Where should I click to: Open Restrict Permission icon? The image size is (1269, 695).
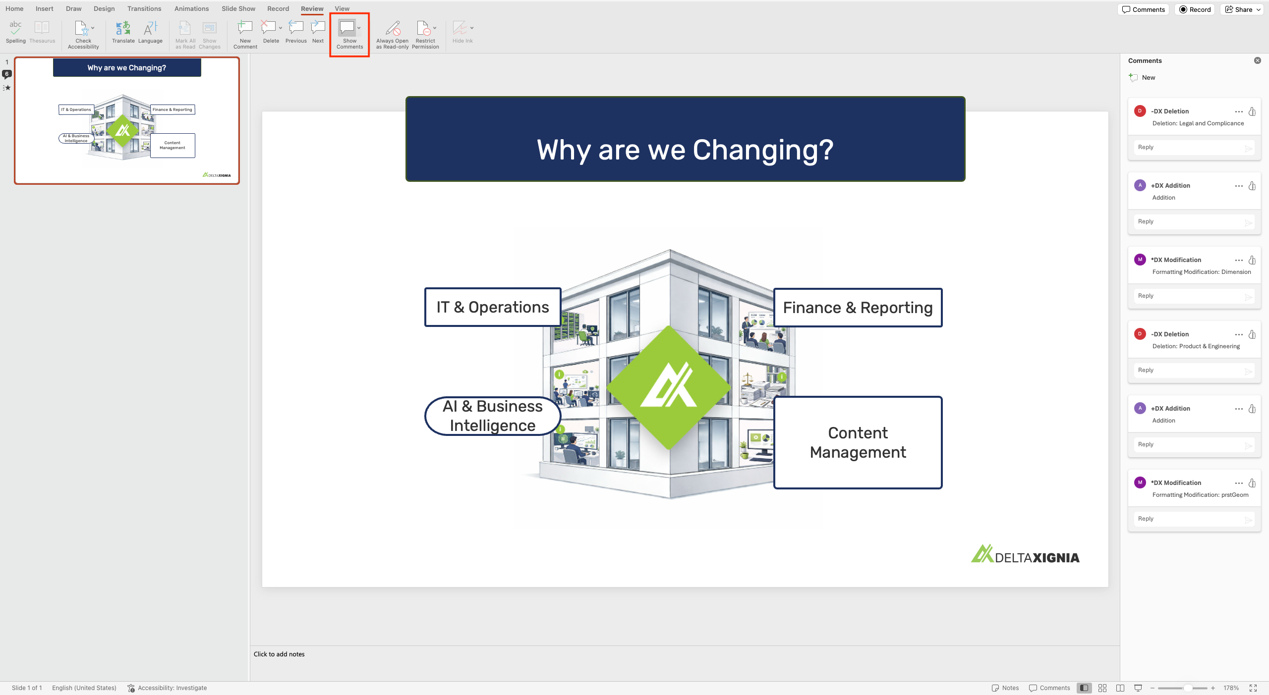coord(423,28)
